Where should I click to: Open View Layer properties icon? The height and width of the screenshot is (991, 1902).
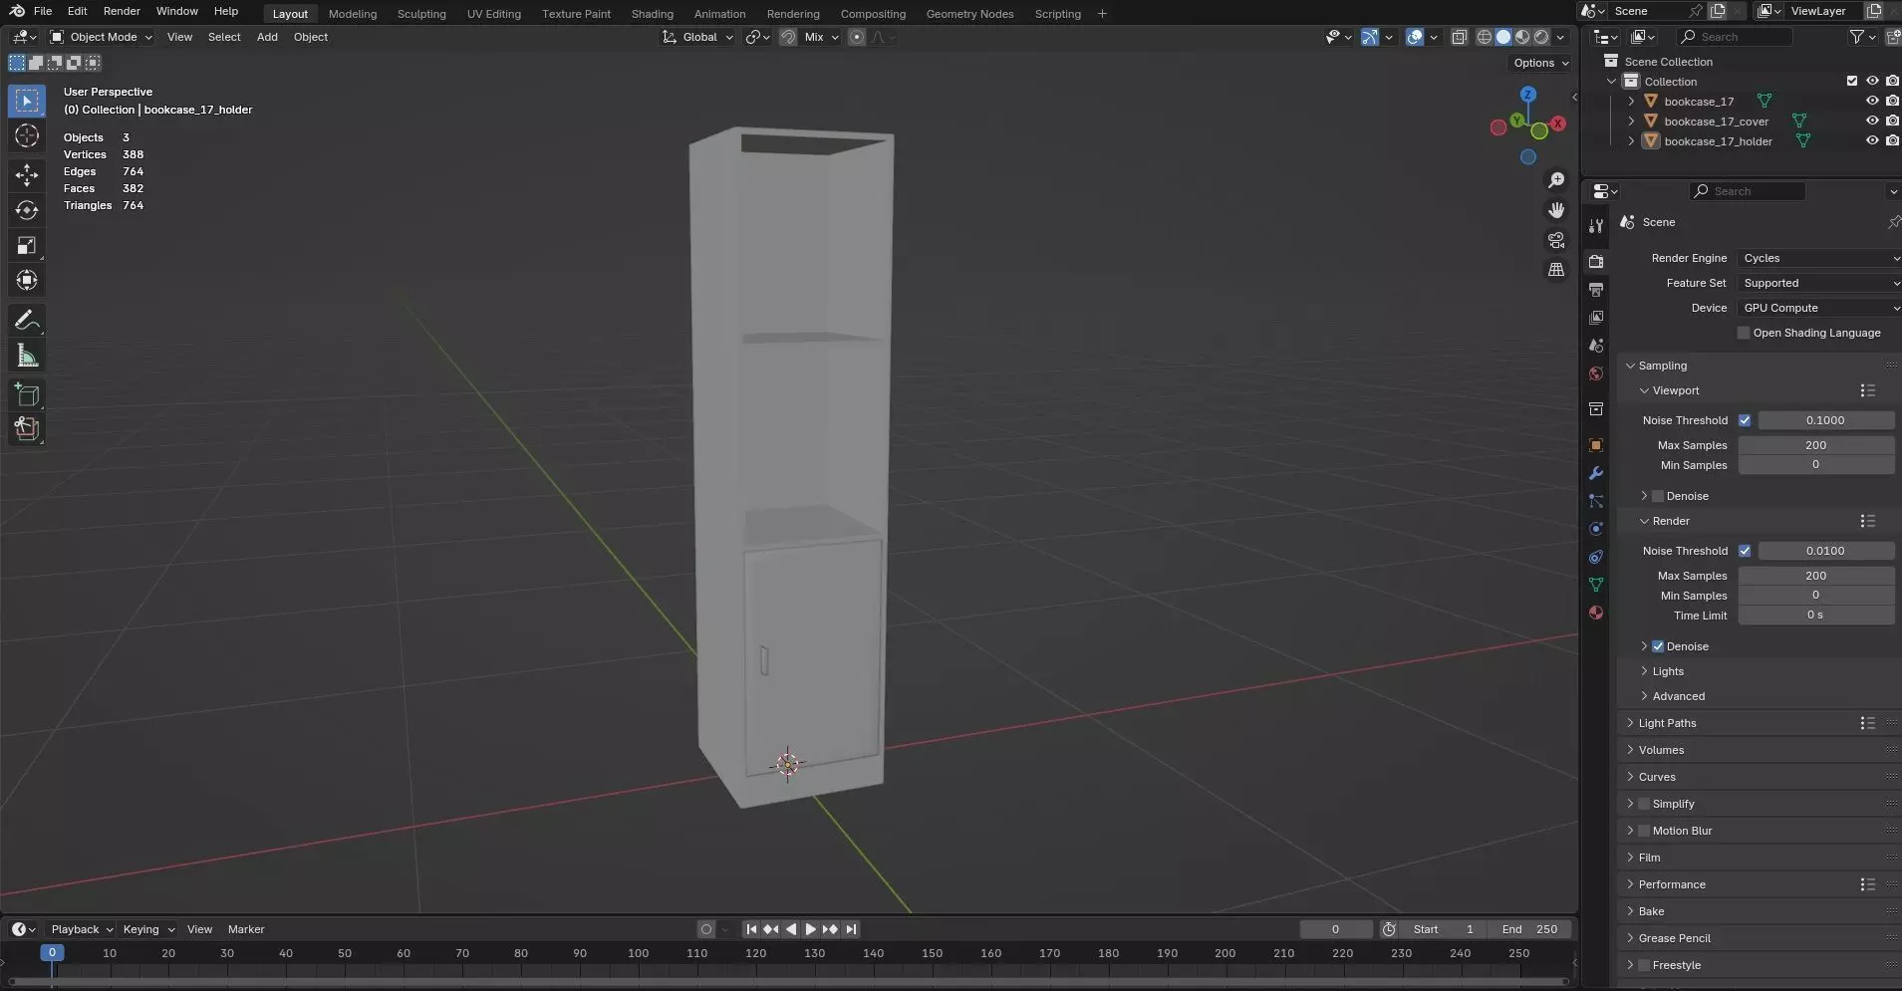(1596, 318)
